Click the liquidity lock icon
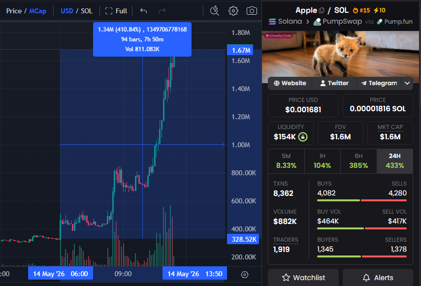 tap(303, 137)
